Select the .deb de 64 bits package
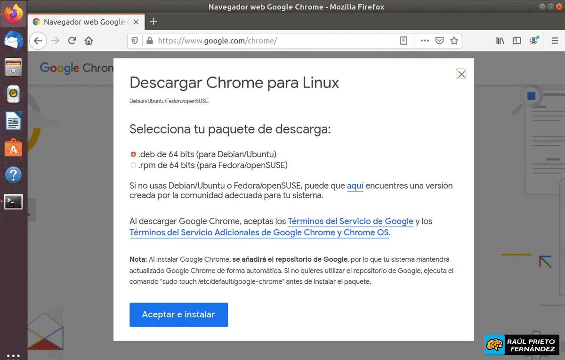 click(x=133, y=154)
